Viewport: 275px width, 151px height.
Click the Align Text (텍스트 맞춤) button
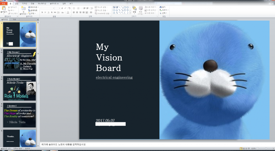coord(101,10)
